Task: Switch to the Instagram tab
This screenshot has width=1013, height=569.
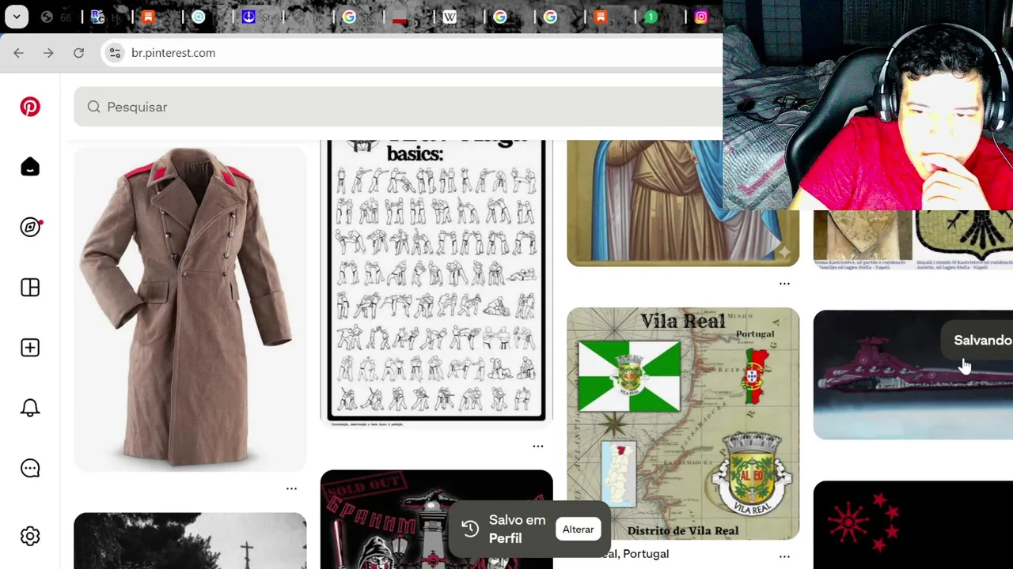Action: pos(700,17)
